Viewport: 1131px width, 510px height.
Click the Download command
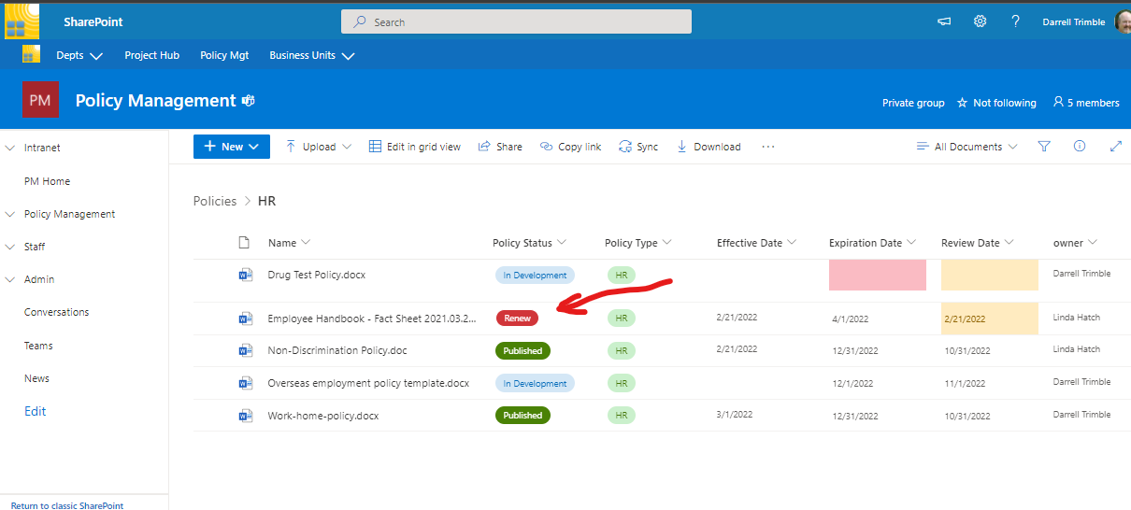click(709, 147)
